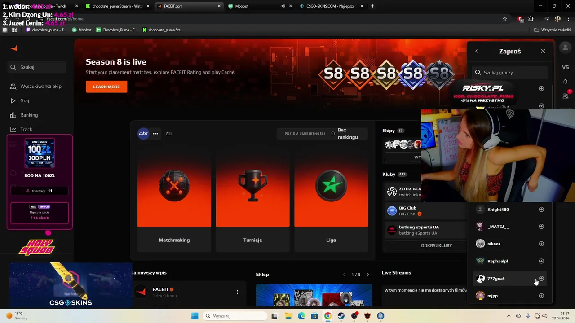Open the BIG Club entry
The width and height of the screenshot is (575, 323).
point(425,211)
